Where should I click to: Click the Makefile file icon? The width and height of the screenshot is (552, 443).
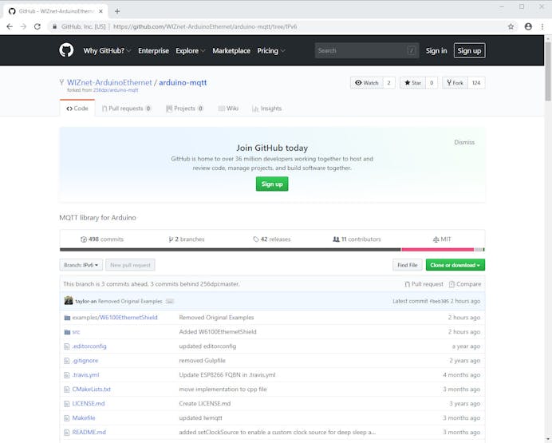pyautogui.click(x=67, y=418)
